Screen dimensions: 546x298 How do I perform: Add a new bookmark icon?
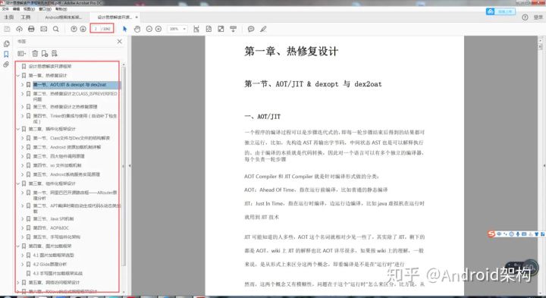[45, 54]
